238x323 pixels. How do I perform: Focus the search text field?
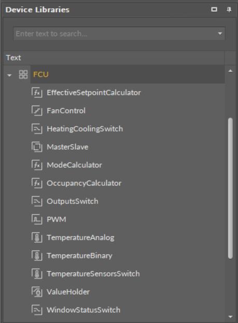click(115, 33)
